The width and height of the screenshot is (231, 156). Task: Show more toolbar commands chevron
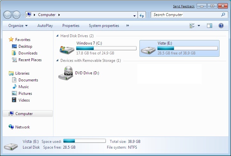click(128, 26)
